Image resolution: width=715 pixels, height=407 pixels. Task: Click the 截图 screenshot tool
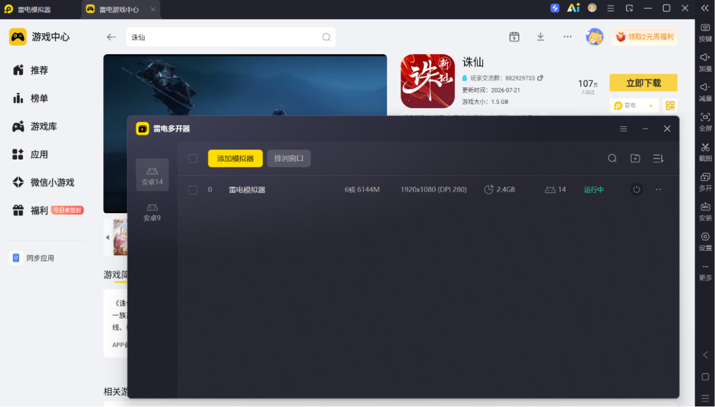tap(705, 152)
